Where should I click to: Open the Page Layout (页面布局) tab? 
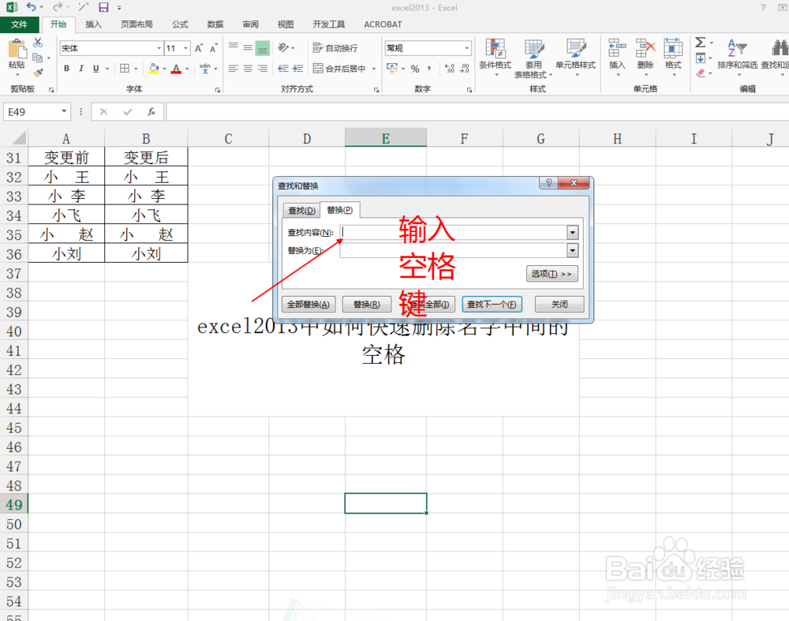pyautogui.click(x=136, y=24)
